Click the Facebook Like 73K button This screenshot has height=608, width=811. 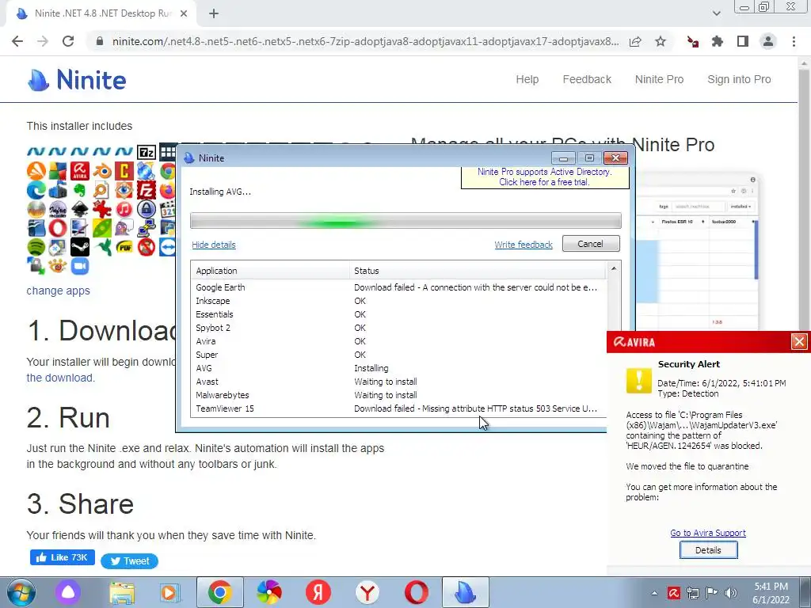point(63,557)
